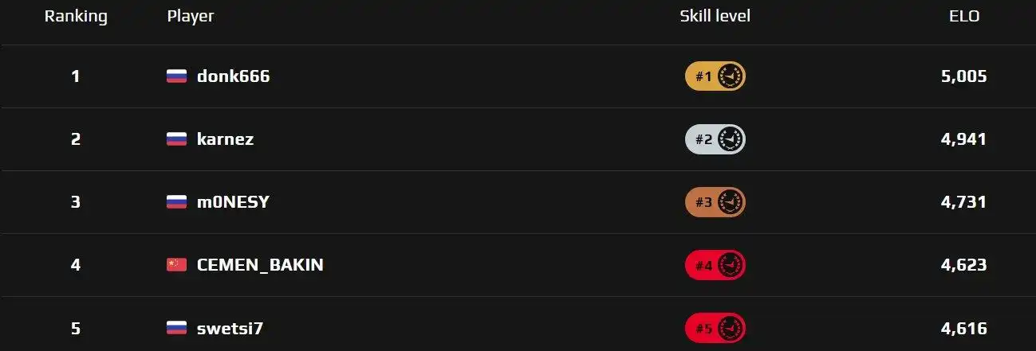Click the Russian flag beside karnez
Viewport: 1036px width, 351px height.
click(176, 139)
